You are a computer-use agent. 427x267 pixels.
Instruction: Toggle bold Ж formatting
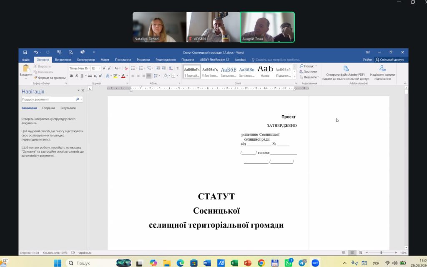72,76
